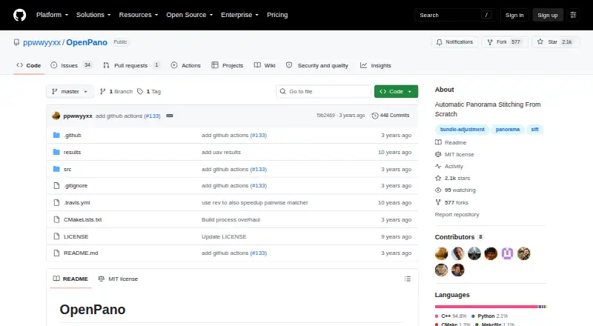The height and width of the screenshot is (326, 593).
Task: Open the README outline icon
Action: (x=407, y=279)
